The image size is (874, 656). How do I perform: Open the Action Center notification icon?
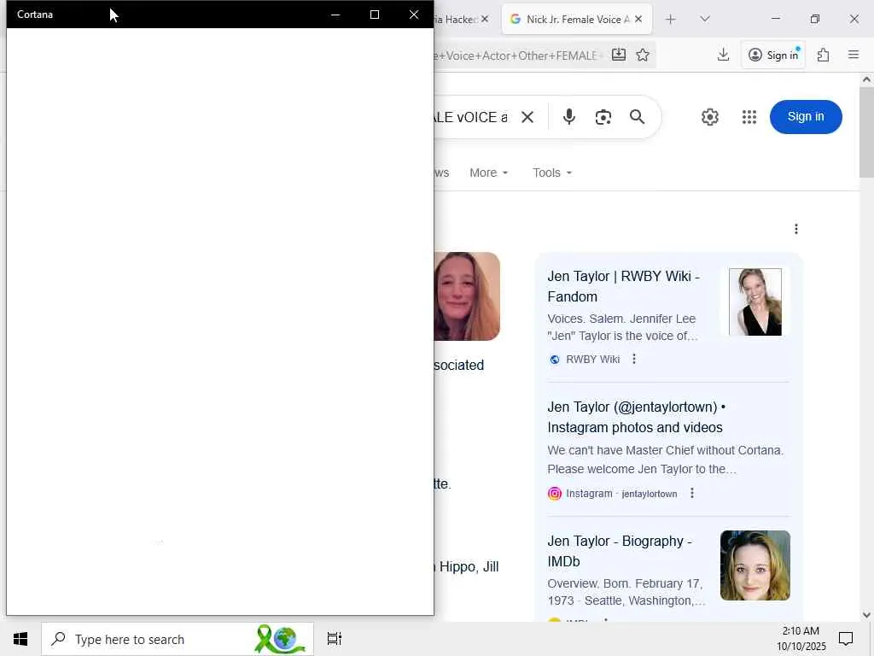tap(846, 639)
